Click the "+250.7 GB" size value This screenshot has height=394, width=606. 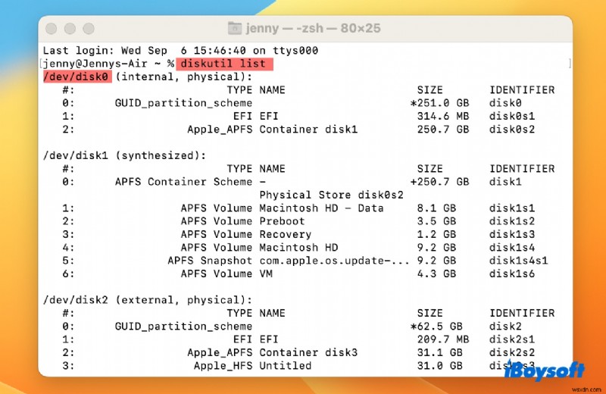tap(439, 182)
